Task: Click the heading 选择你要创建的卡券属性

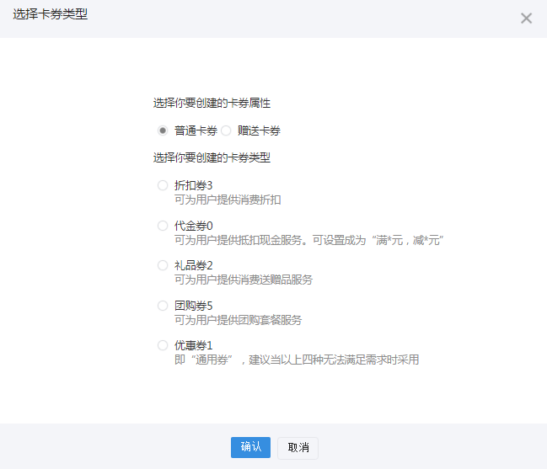Action: (212, 103)
